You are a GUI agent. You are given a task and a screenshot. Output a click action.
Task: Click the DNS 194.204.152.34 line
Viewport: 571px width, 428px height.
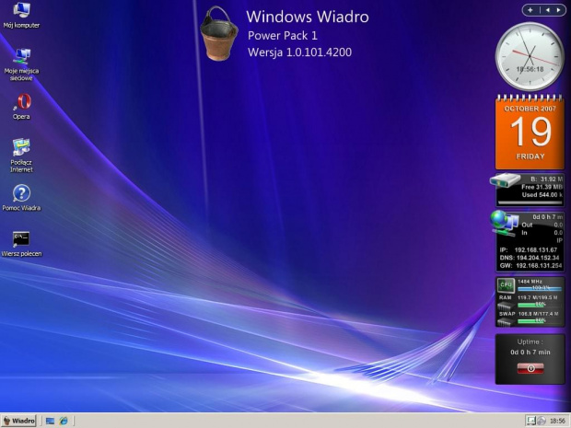[530, 258]
